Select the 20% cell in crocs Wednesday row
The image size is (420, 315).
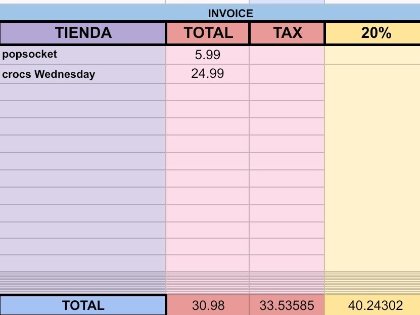[372, 74]
